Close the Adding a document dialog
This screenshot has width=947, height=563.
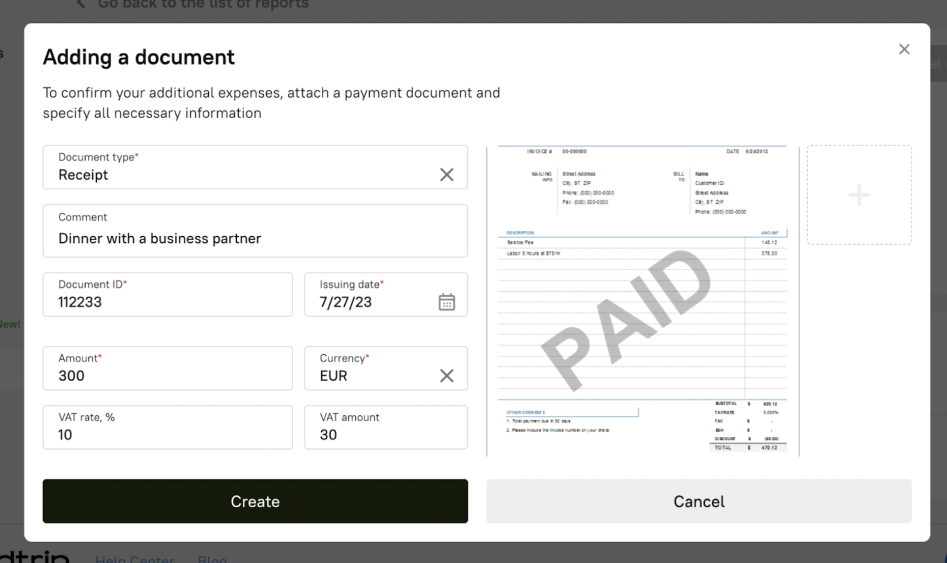click(x=904, y=49)
